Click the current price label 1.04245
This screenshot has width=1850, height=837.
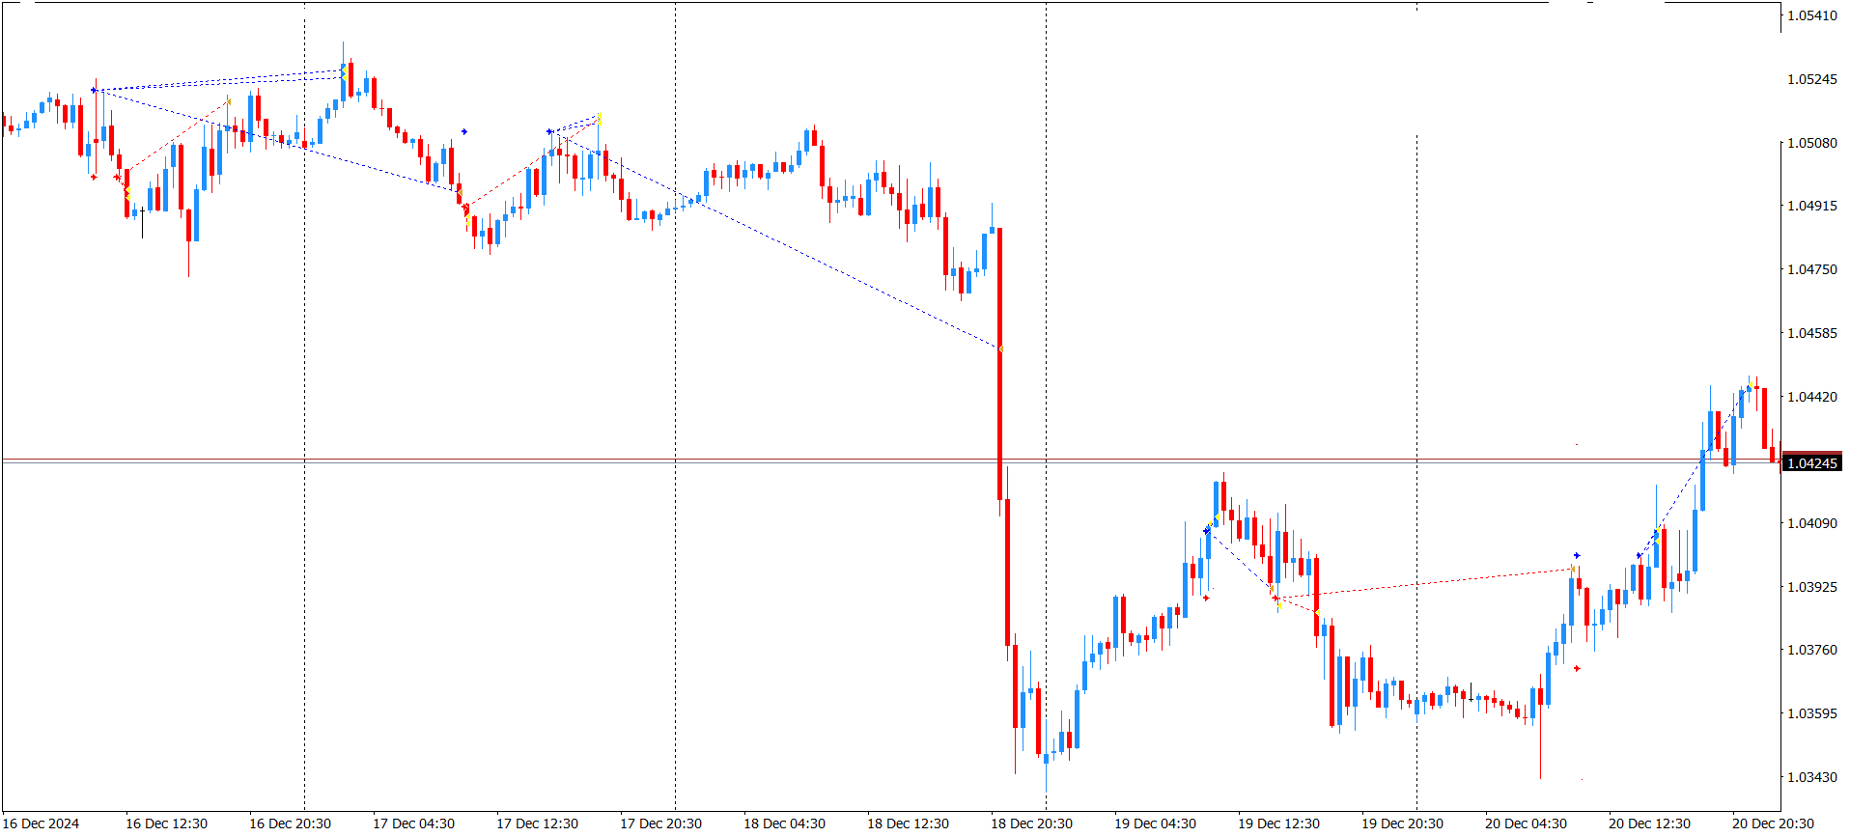click(x=1812, y=463)
